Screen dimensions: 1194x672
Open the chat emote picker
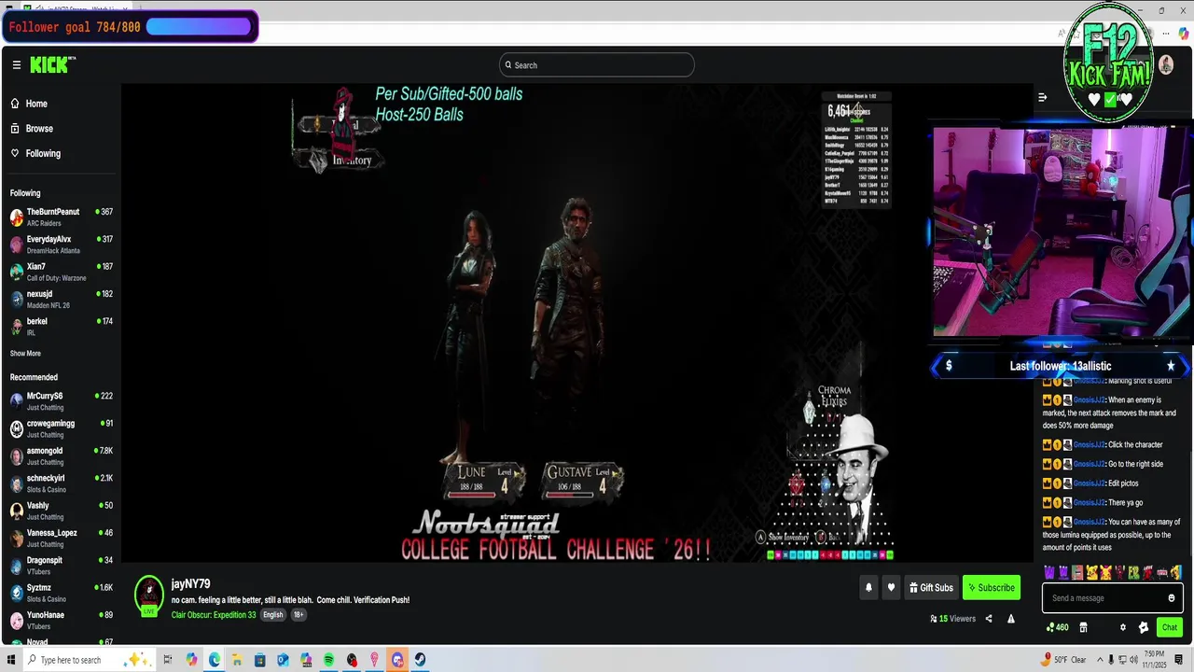pos(1172,598)
